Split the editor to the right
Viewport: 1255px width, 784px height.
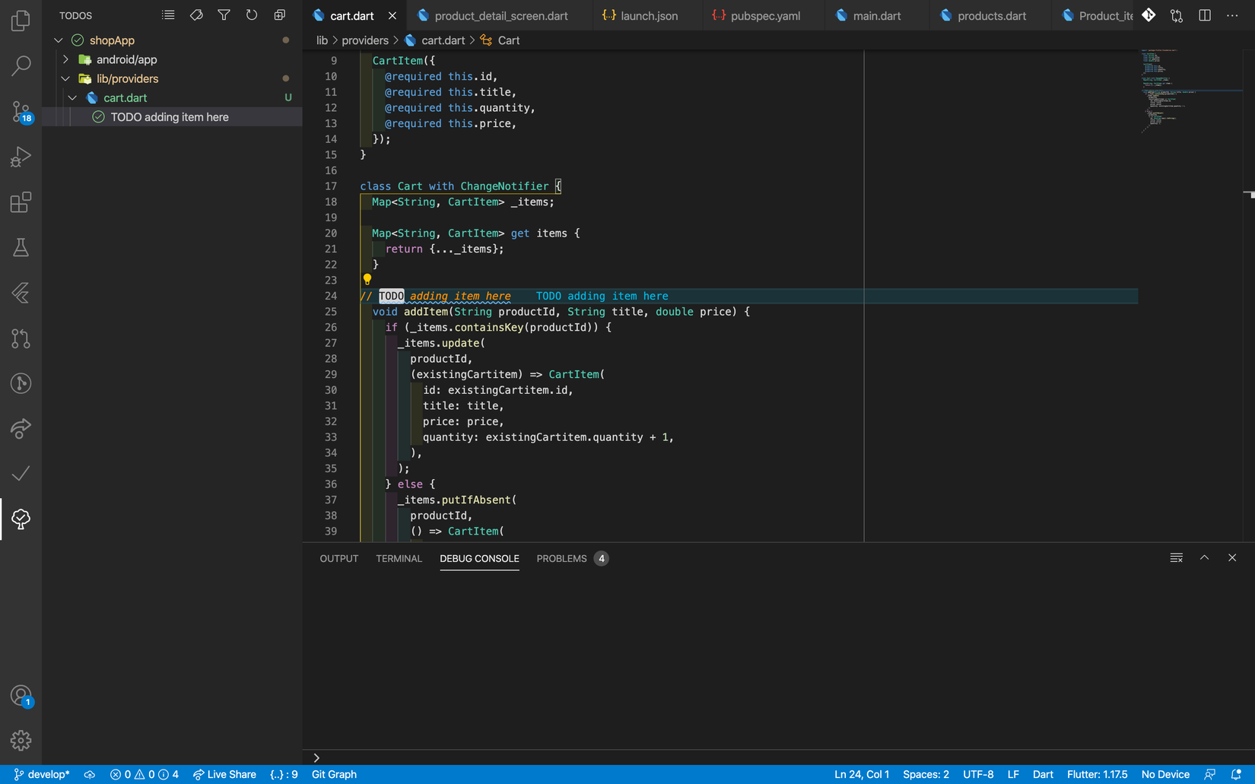pyautogui.click(x=1204, y=15)
